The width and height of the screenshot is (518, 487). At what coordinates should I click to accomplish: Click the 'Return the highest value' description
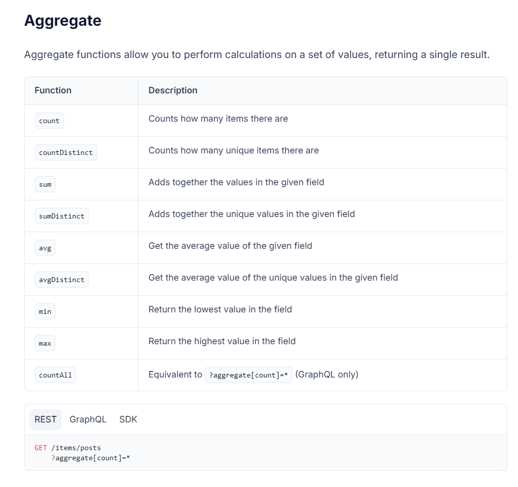pos(222,341)
